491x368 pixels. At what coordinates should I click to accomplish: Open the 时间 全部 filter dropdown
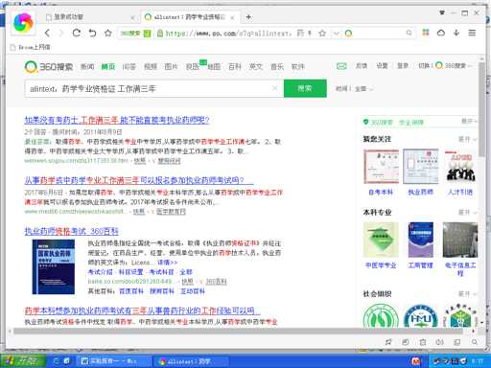pyautogui.click(x=354, y=88)
